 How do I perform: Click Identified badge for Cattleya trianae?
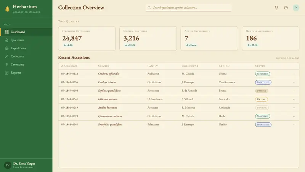coord(263,82)
